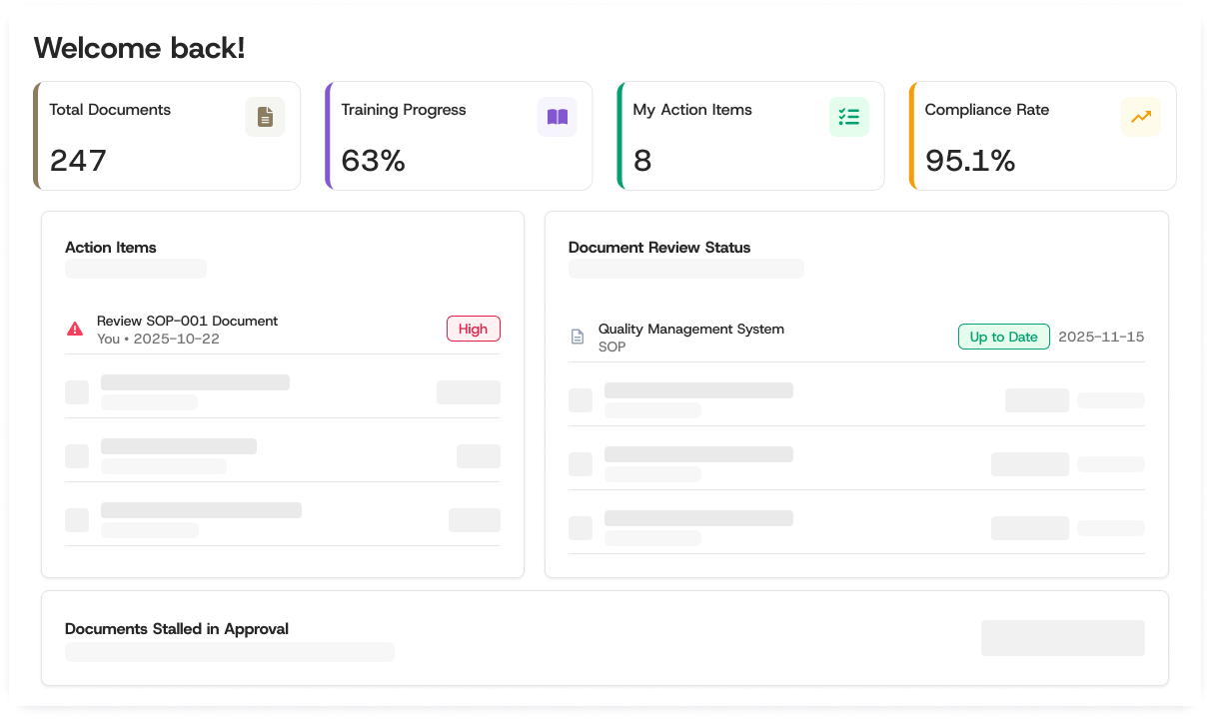The width and height of the screenshot is (1210, 719).
Task: Open the Training Progress 63% card
Action: pyautogui.click(x=459, y=136)
